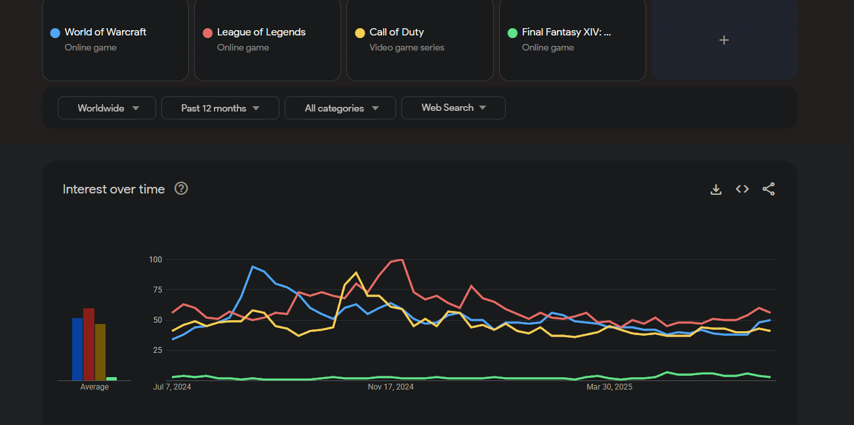Click the red League of Legends average bar
Screen dimensions: 854x425
coord(89,344)
